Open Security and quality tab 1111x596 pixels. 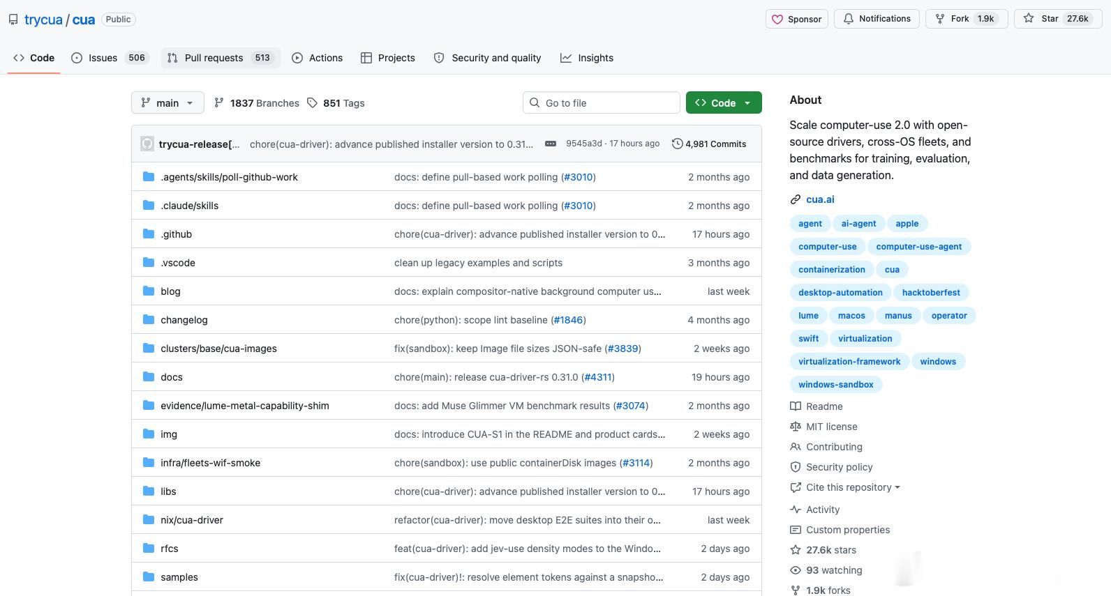pos(487,58)
